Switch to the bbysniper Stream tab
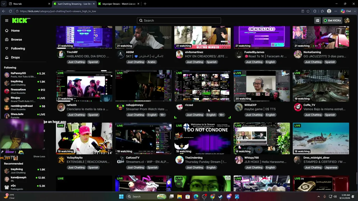 [119, 4]
